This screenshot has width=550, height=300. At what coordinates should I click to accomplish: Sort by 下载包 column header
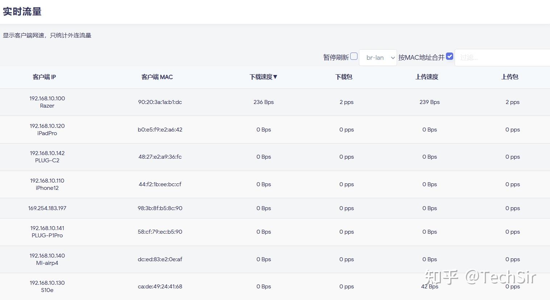click(x=344, y=77)
